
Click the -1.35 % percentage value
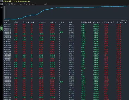click(x=52, y=78)
